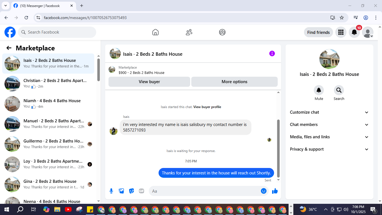The image size is (382, 215).
Task: Show hidden system tray icons
Action: coord(326,209)
